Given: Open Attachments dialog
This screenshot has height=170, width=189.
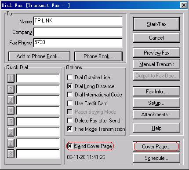Looking at the screenshot, I should click(156, 115).
